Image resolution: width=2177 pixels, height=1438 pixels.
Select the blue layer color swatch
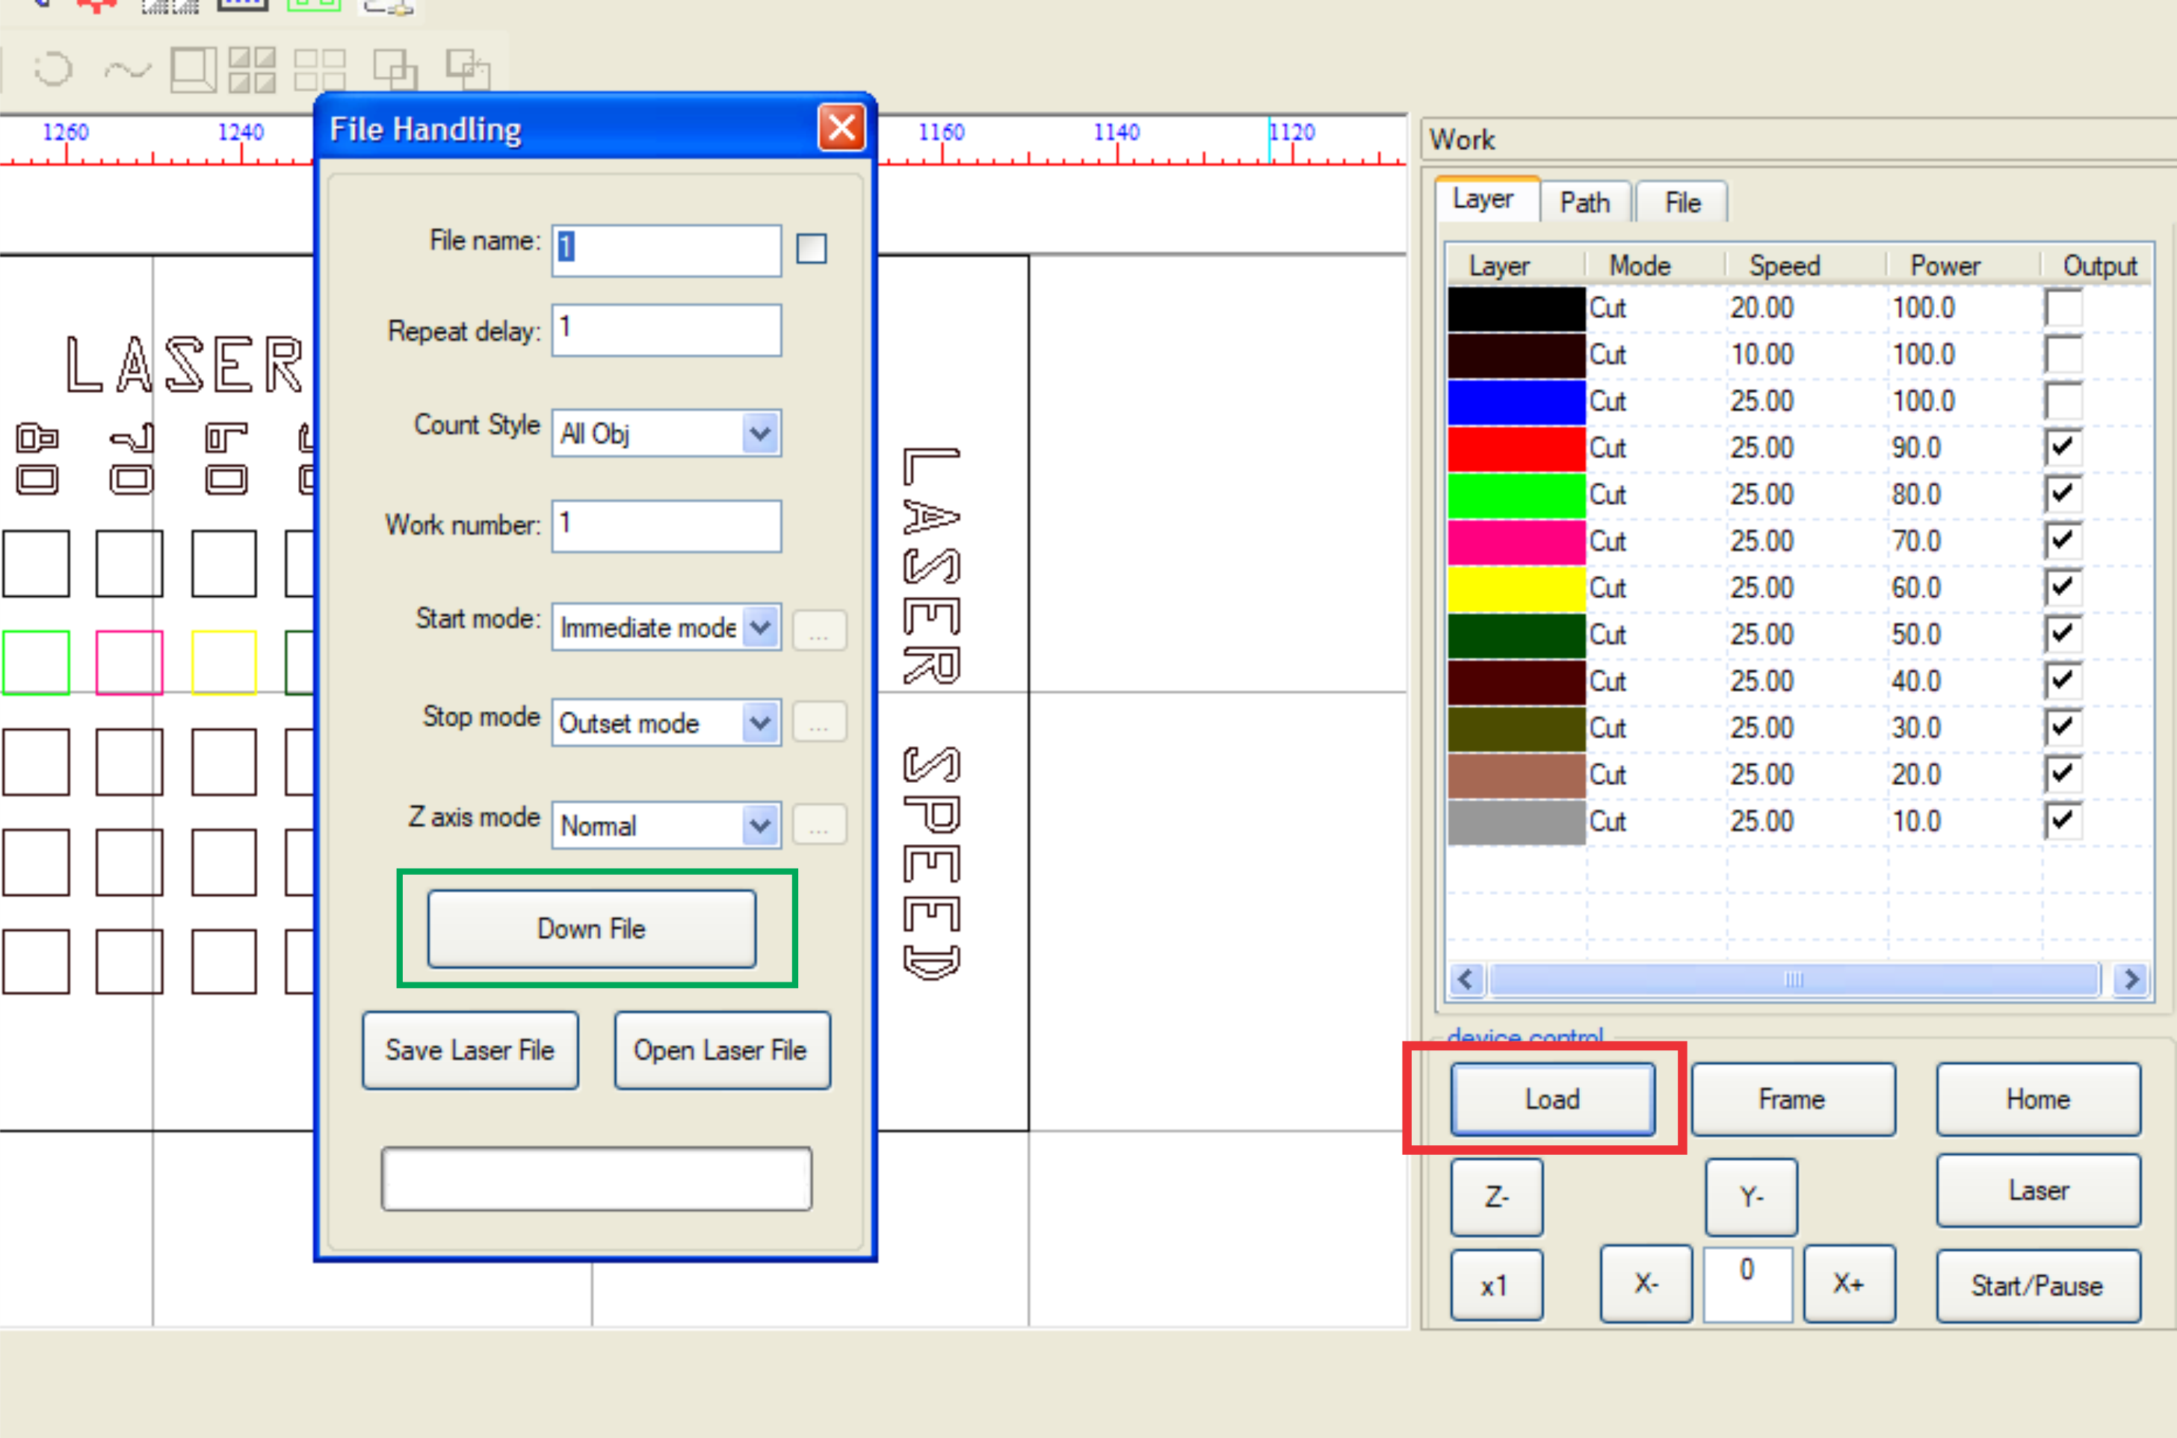1516,402
